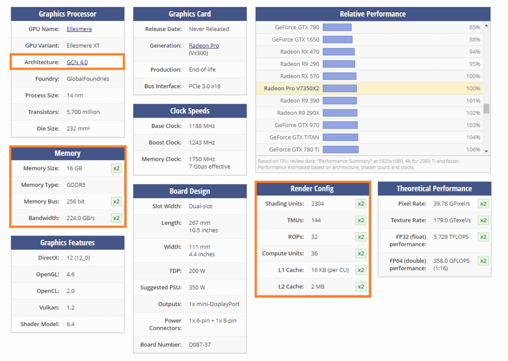Click the Ellesmere GPU name link
Screen dimensions: 508x361
pos(79,29)
